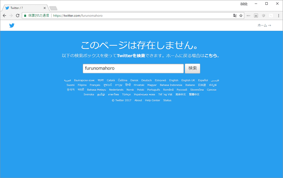
Task: Switch language to Norsk
Action: (x=130, y=90)
